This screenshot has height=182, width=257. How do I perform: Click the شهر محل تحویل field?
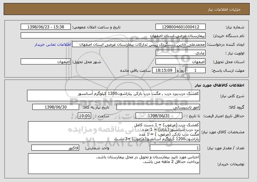pyautogui.click(x=46, y=62)
